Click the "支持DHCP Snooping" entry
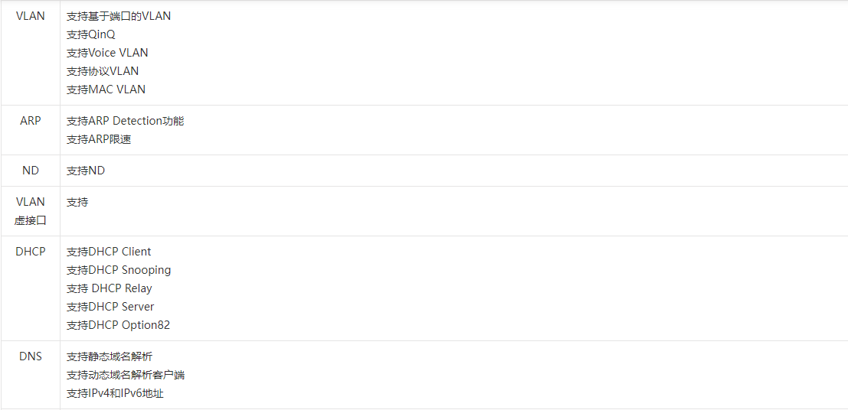 119,270
